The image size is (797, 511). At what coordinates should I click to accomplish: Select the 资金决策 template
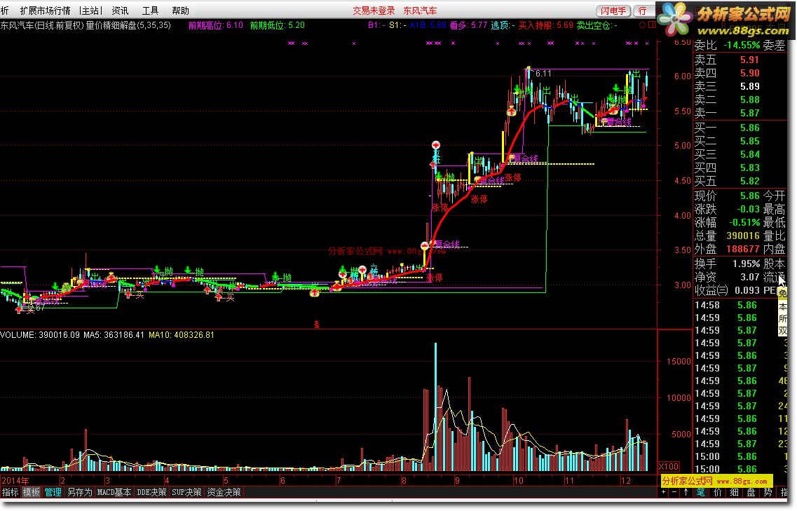click(224, 492)
